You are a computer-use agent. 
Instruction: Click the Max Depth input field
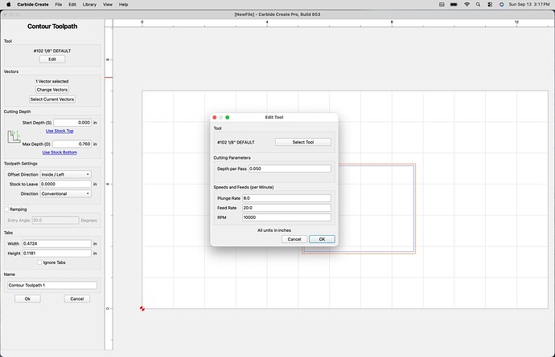click(72, 144)
